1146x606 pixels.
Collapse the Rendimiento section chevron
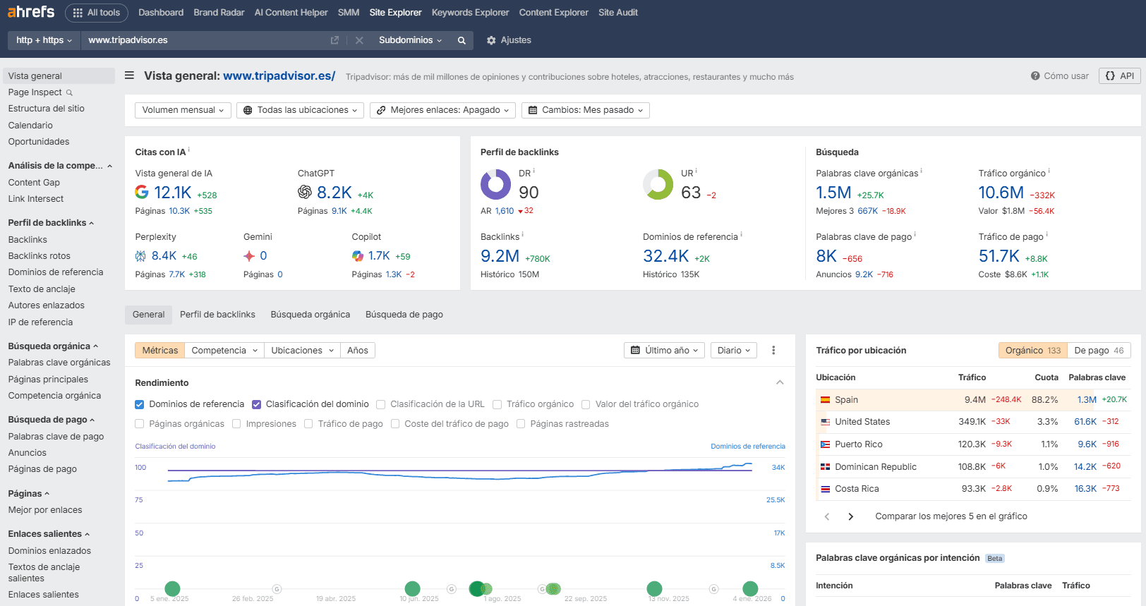tap(780, 382)
